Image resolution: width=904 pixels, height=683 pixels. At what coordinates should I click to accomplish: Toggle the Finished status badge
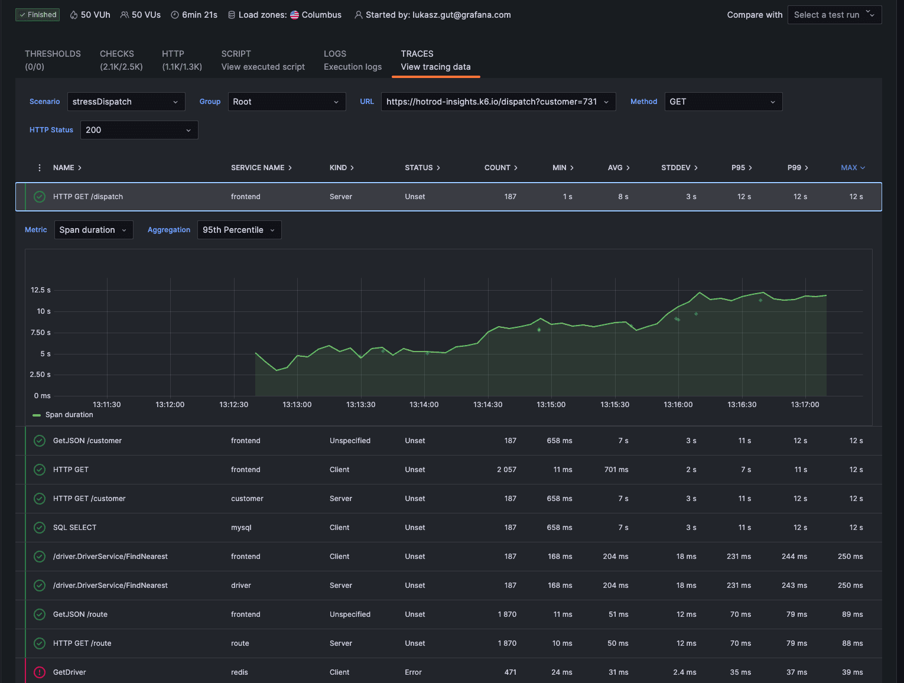pyautogui.click(x=37, y=14)
